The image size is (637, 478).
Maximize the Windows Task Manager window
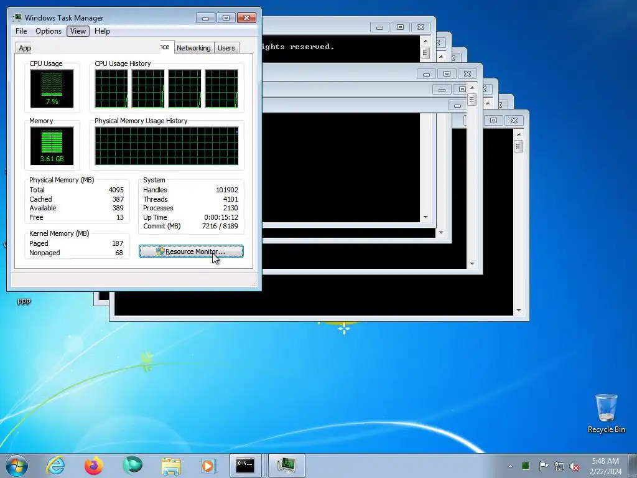point(226,18)
